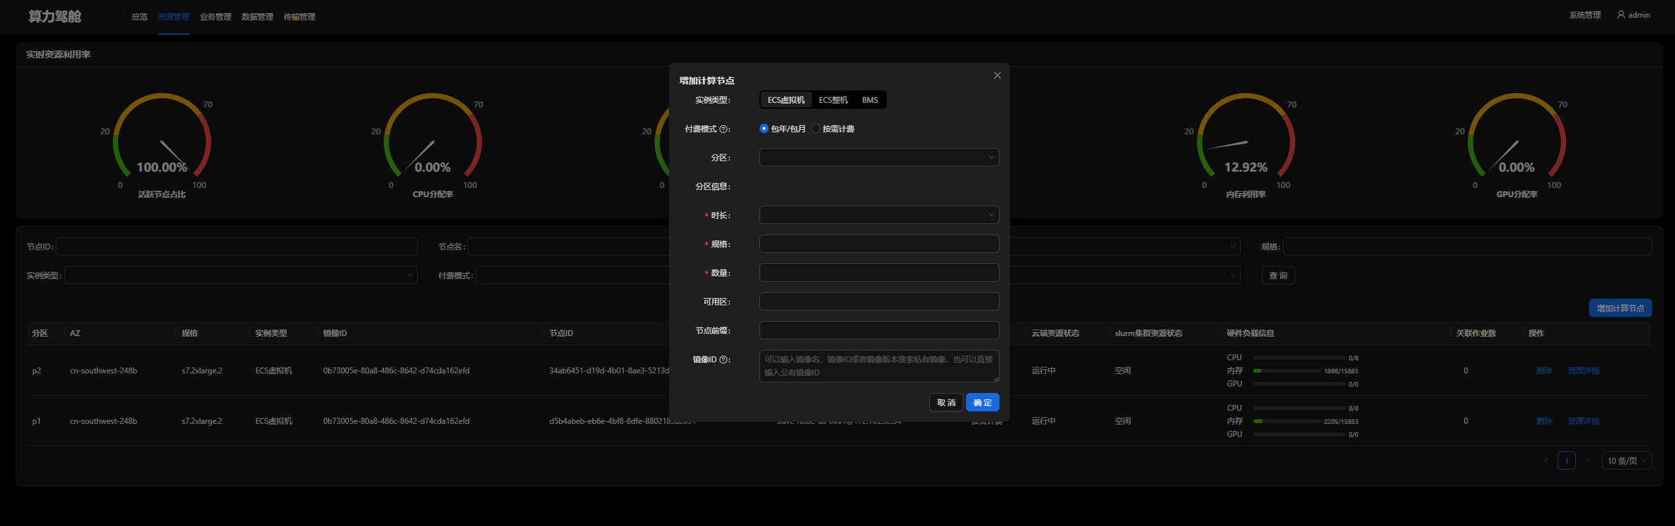Screen dimensions: 1675x526
Task: Open the 10 条/页 page size dropdown
Action: coord(1626,460)
